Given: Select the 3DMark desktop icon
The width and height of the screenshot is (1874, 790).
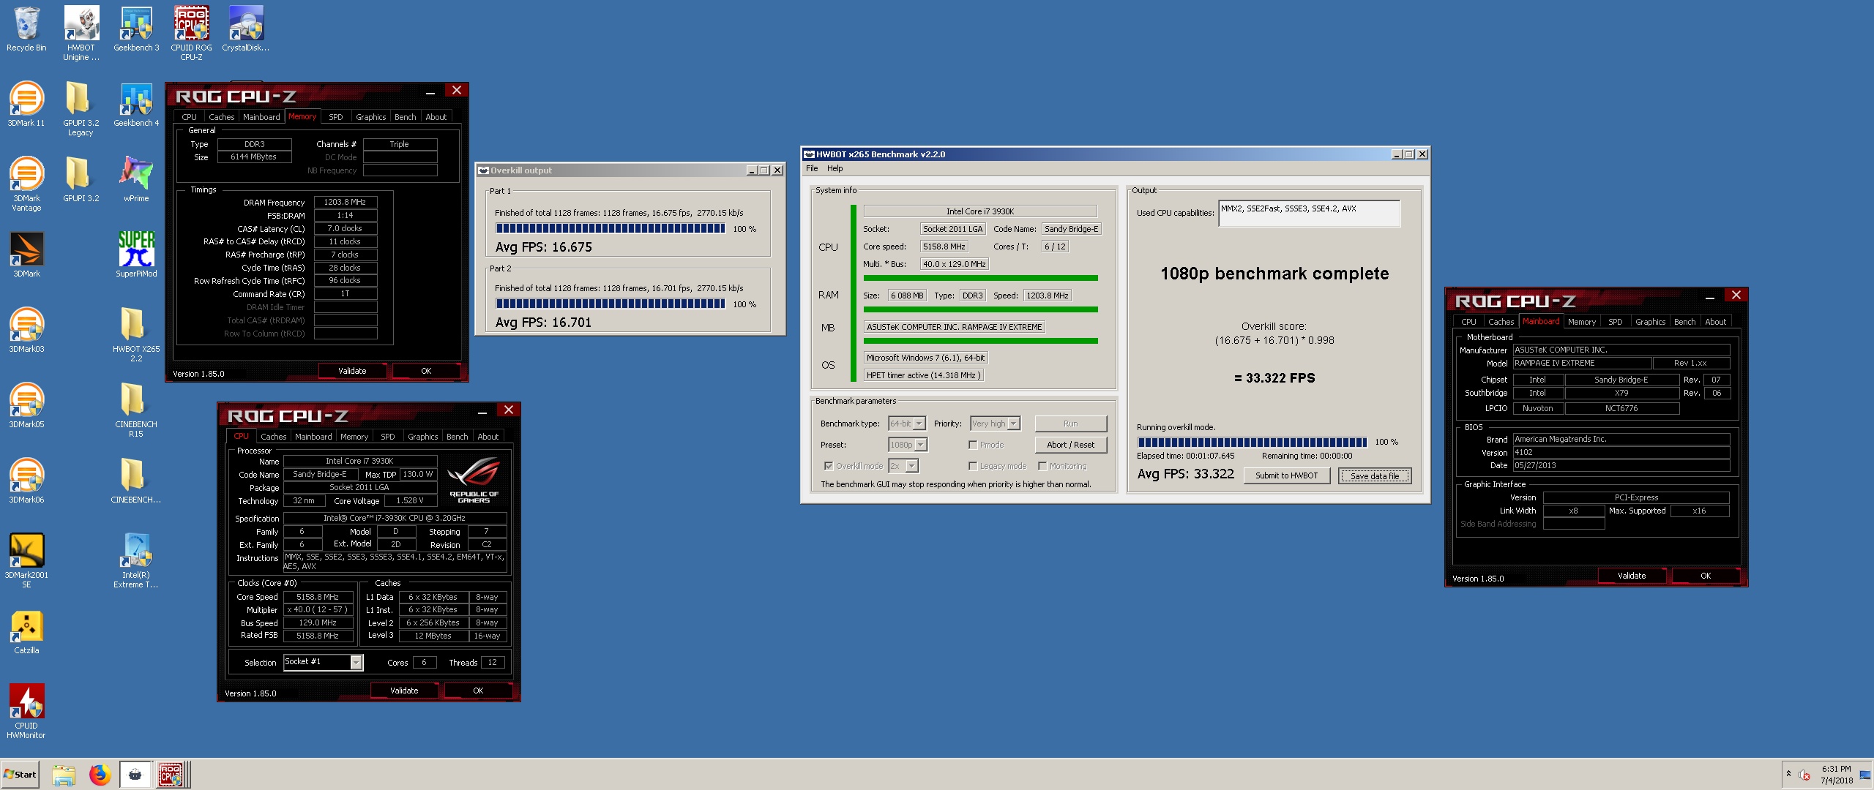Looking at the screenshot, I should pyautogui.click(x=26, y=255).
